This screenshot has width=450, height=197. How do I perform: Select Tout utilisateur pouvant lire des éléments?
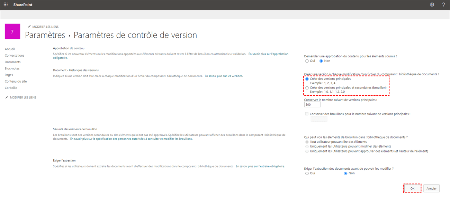(307, 142)
